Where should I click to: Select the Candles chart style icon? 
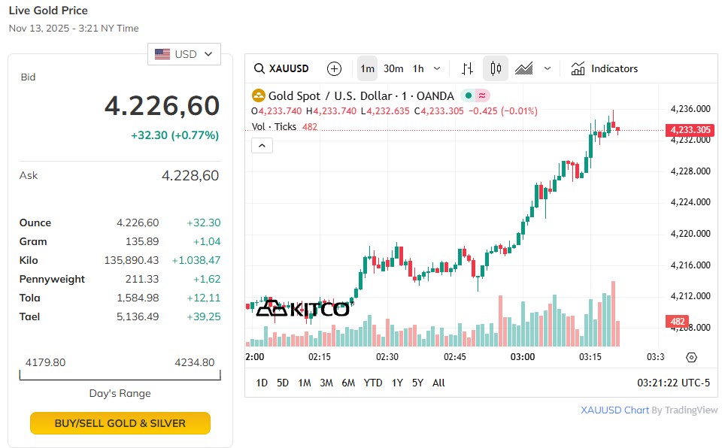[x=495, y=68]
